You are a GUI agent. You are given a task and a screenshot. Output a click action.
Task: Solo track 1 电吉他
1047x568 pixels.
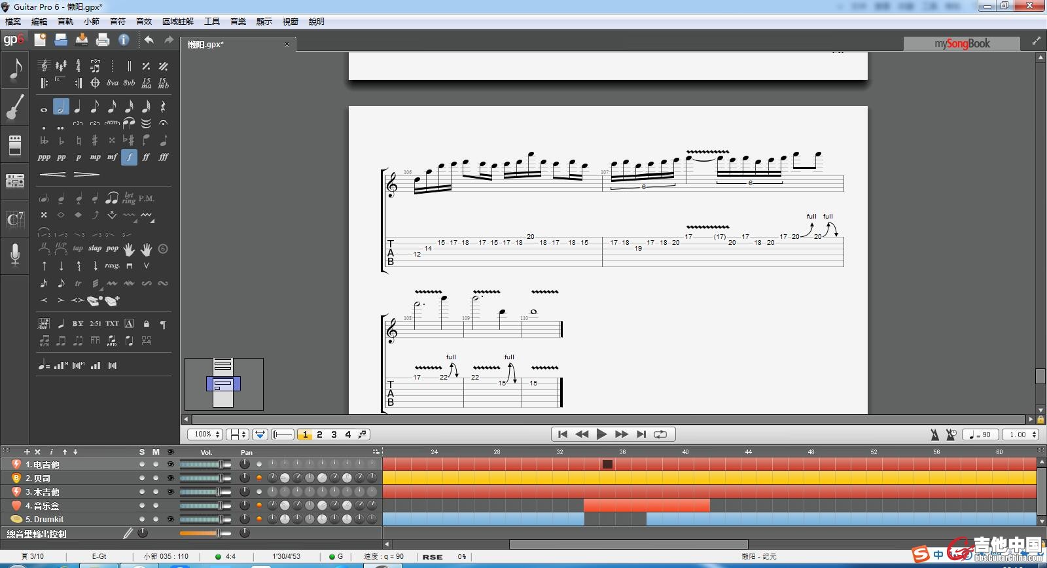click(142, 465)
